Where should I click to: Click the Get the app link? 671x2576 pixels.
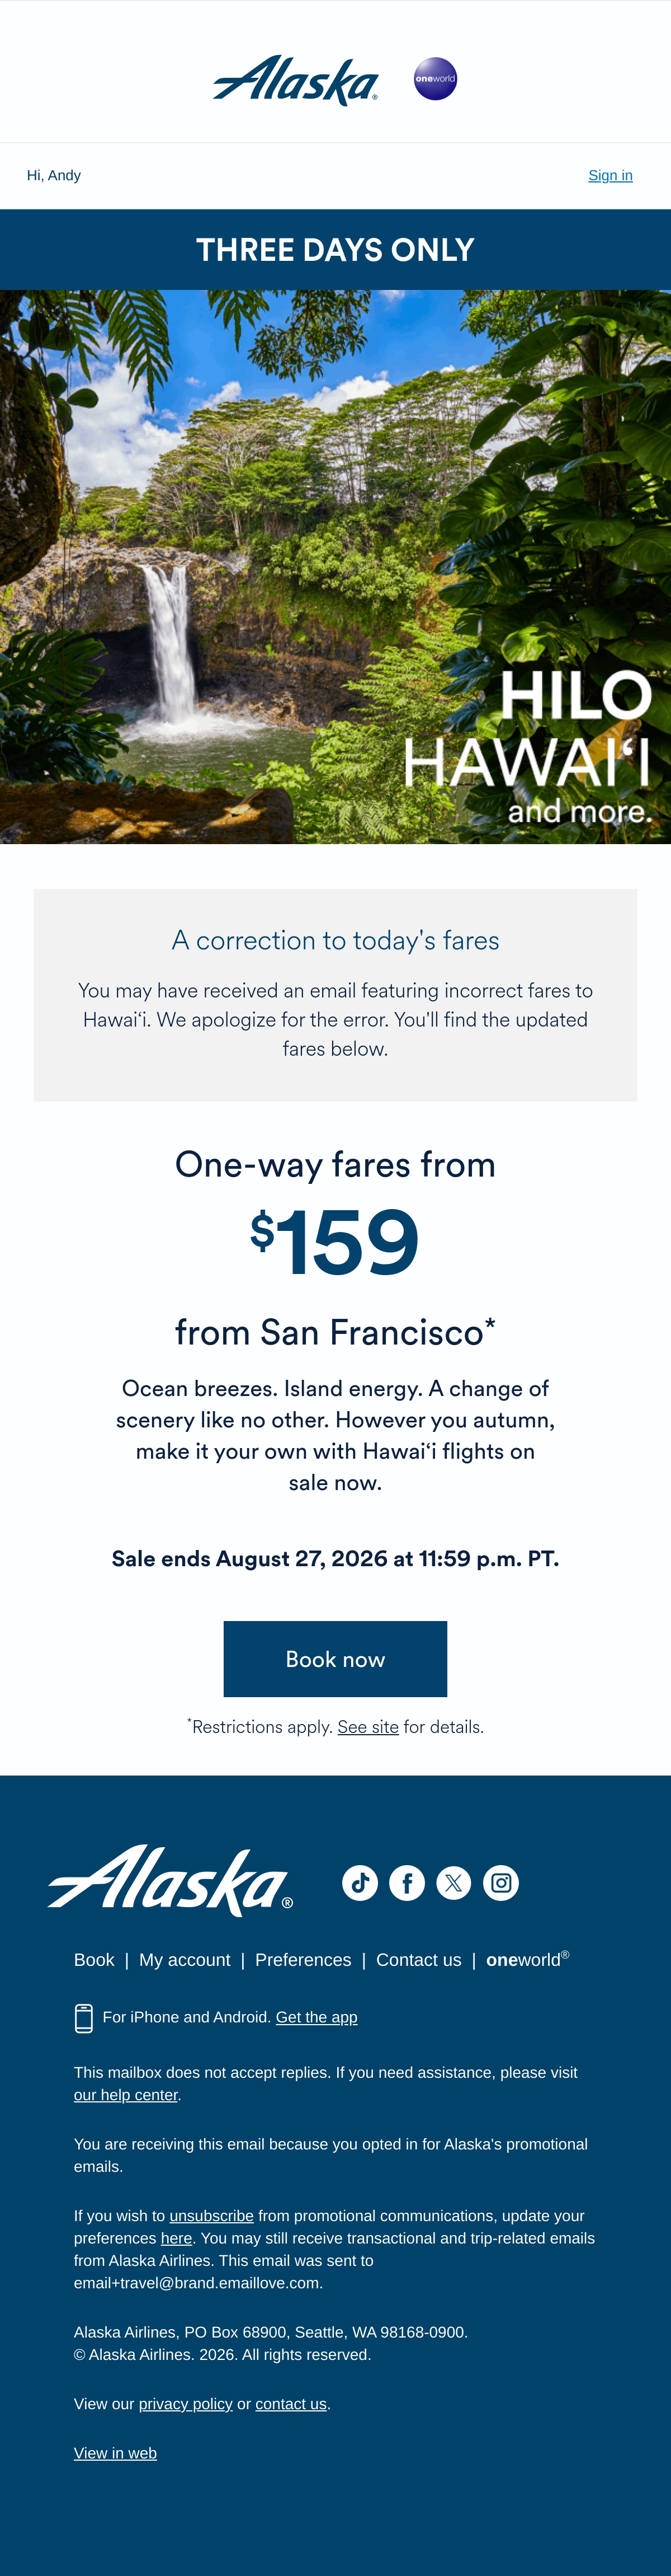(x=316, y=2017)
